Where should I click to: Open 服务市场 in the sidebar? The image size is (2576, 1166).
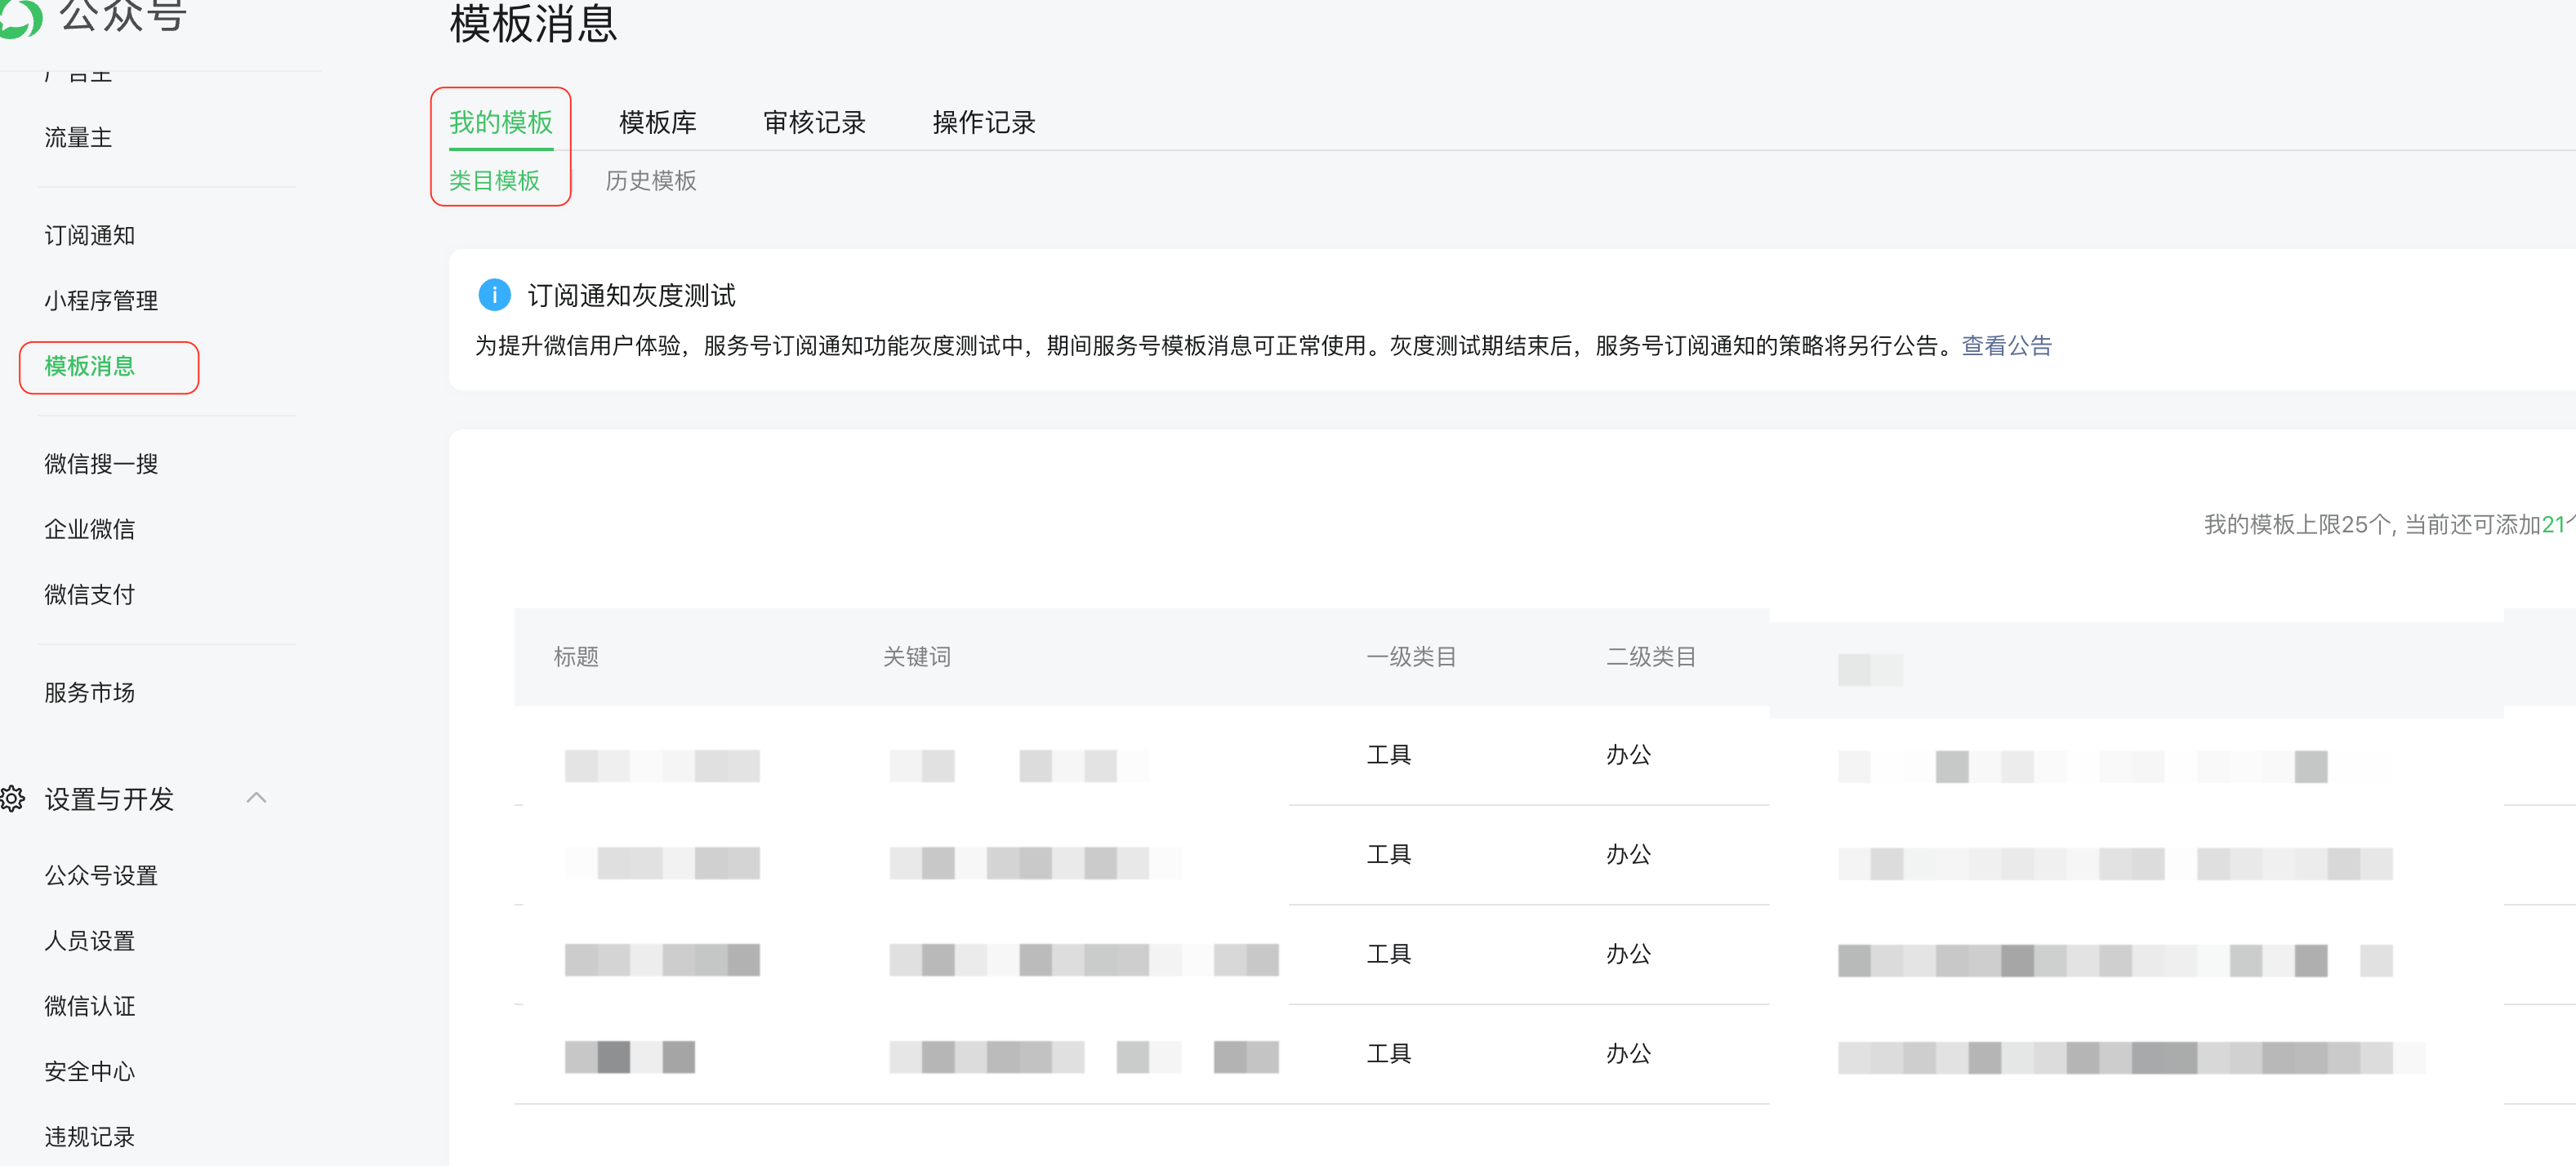click(x=89, y=692)
